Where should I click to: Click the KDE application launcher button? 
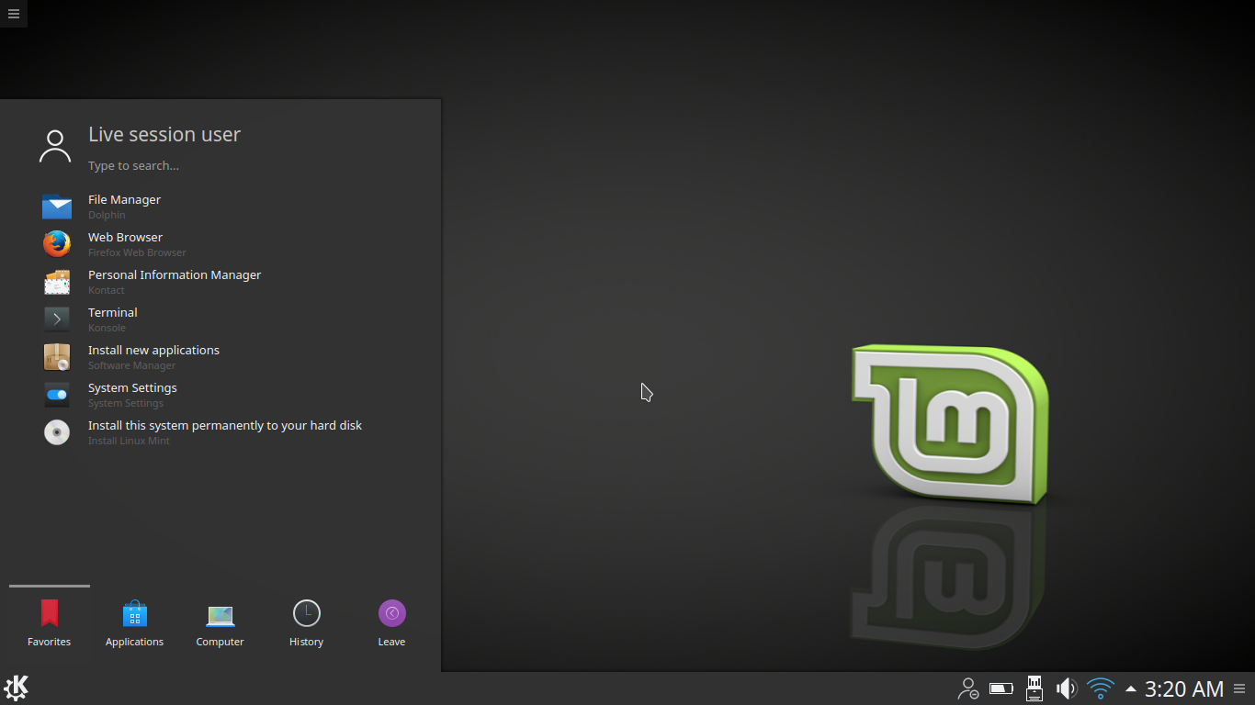pos(16,688)
